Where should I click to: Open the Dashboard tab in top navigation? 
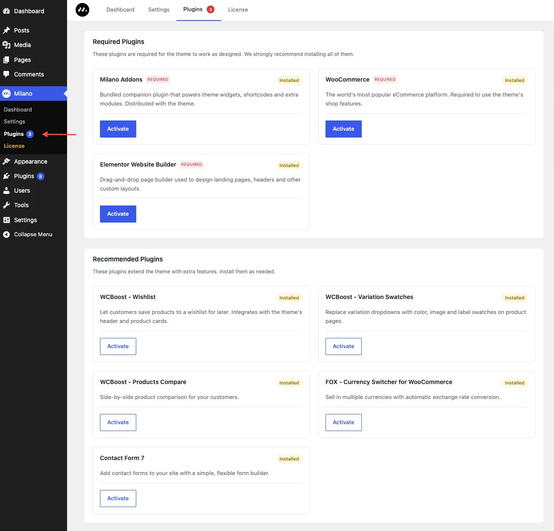120,9
